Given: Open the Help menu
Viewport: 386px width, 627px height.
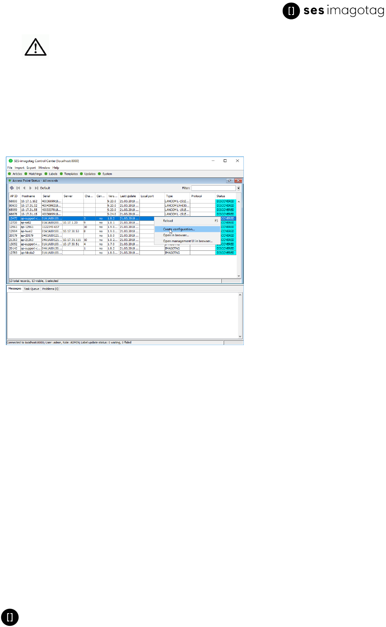Looking at the screenshot, I should coord(56,168).
